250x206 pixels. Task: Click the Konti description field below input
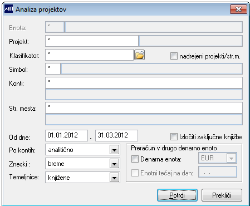[144, 94]
